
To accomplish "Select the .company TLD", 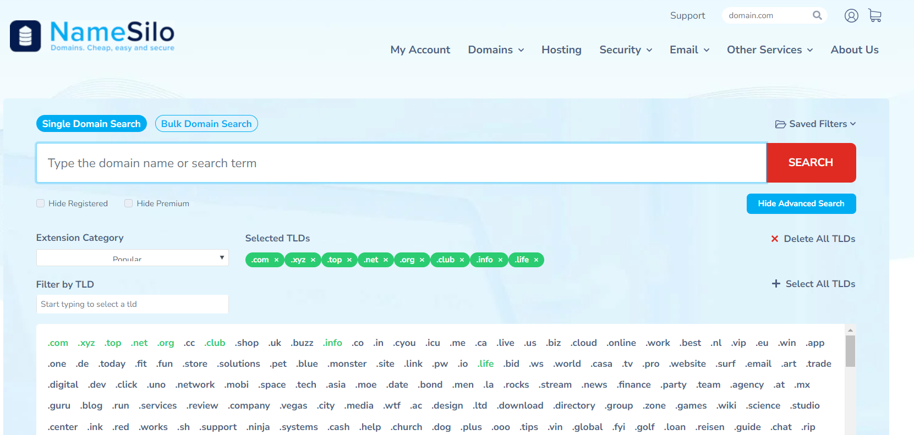I will [x=249, y=405].
